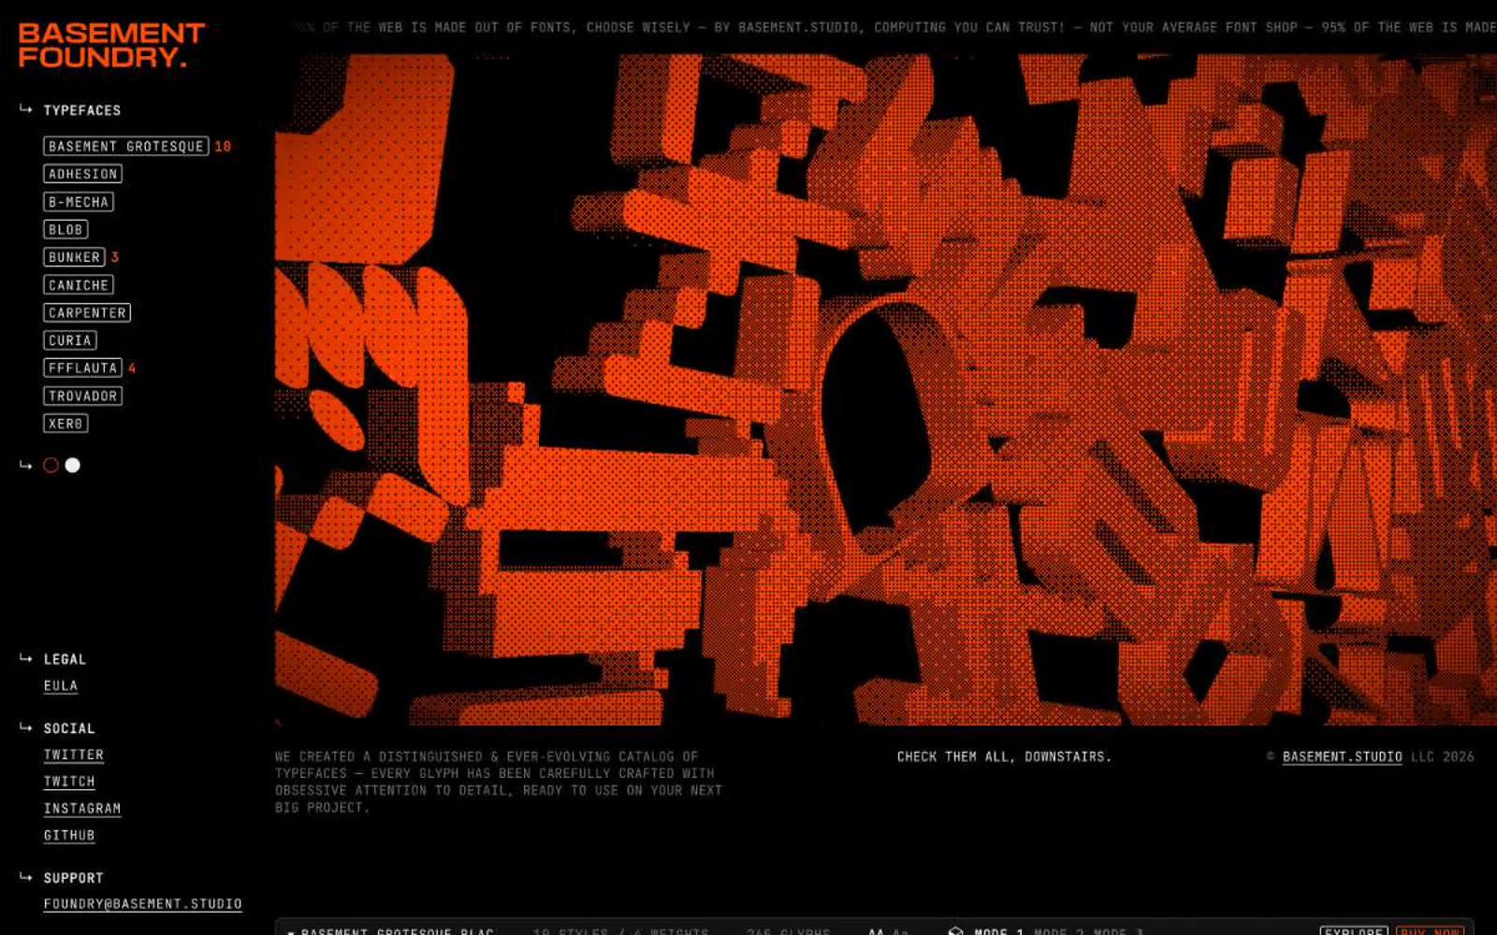Go to the Instagram page
The height and width of the screenshot is (935, 1497).
[82, 809]
